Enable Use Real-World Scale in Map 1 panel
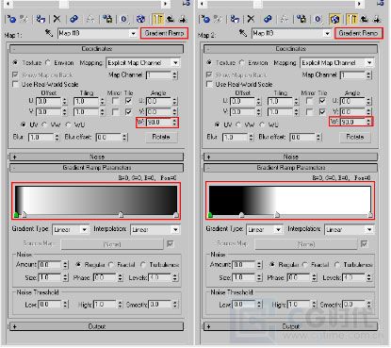The width and height of the screenshot is (391, 348). coord(15,84)
